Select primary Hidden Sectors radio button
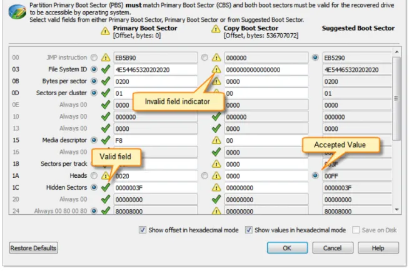 tap(94, 187)
